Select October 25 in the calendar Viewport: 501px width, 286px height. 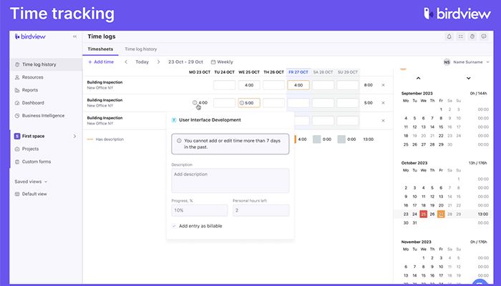(424, 214)
